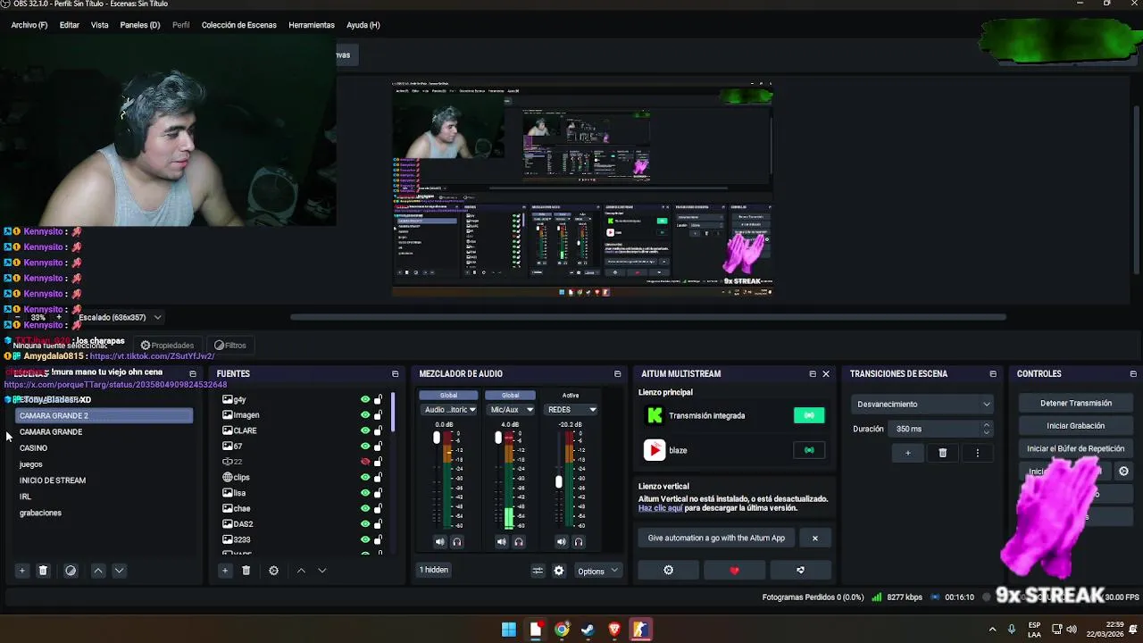The image size is (1143, 643).
Task: Open source properties gear in Fuentes toolbar
Action: pos(273,571)
